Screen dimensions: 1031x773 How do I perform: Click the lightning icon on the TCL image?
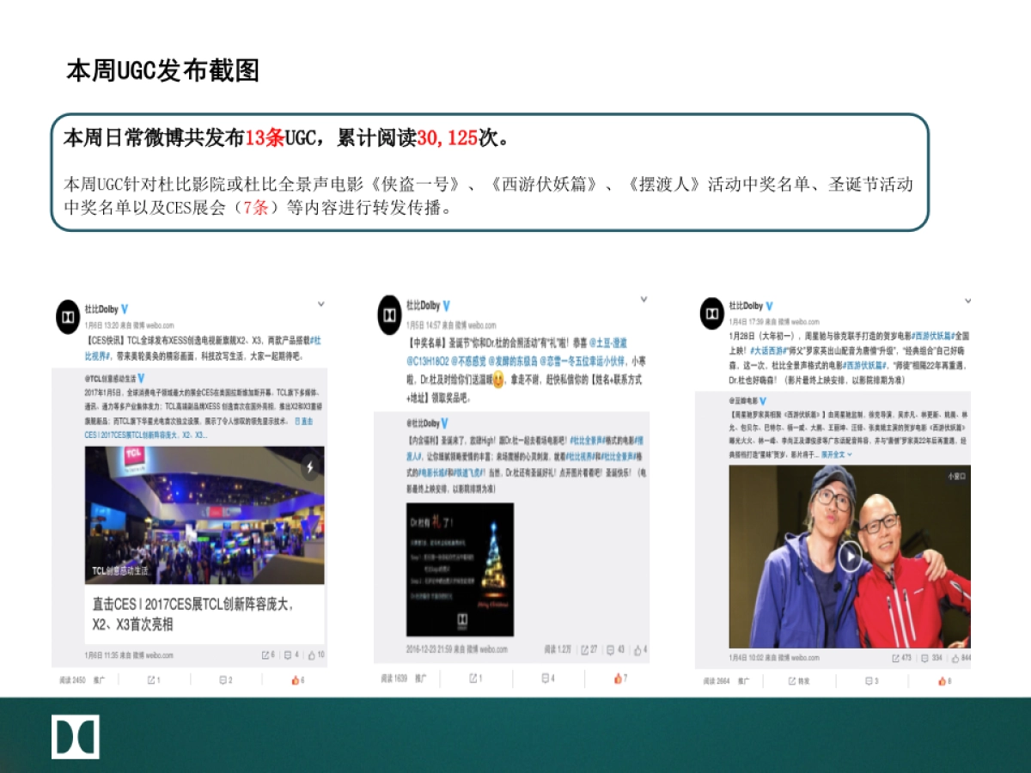pos(309,466)
